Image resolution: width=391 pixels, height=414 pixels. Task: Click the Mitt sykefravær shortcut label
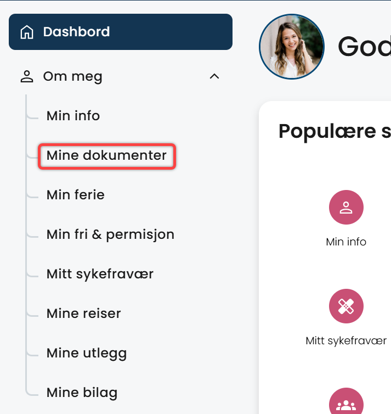pos(346,341)
